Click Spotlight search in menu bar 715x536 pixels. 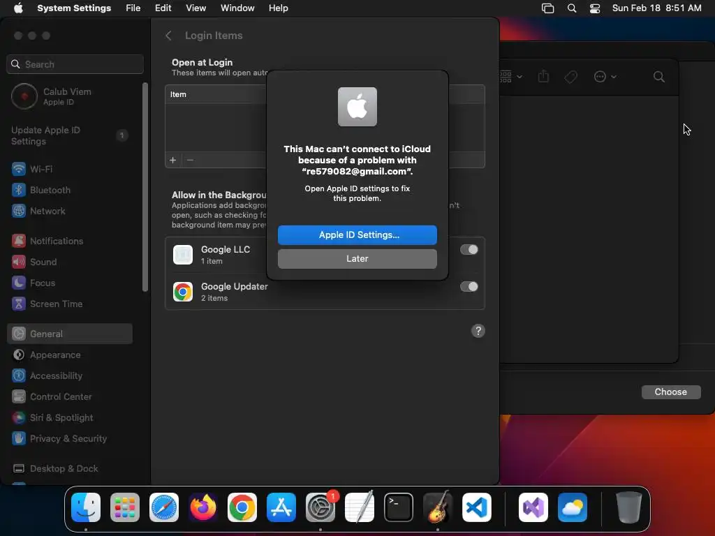pyautogui.click(x=572, y=8)
